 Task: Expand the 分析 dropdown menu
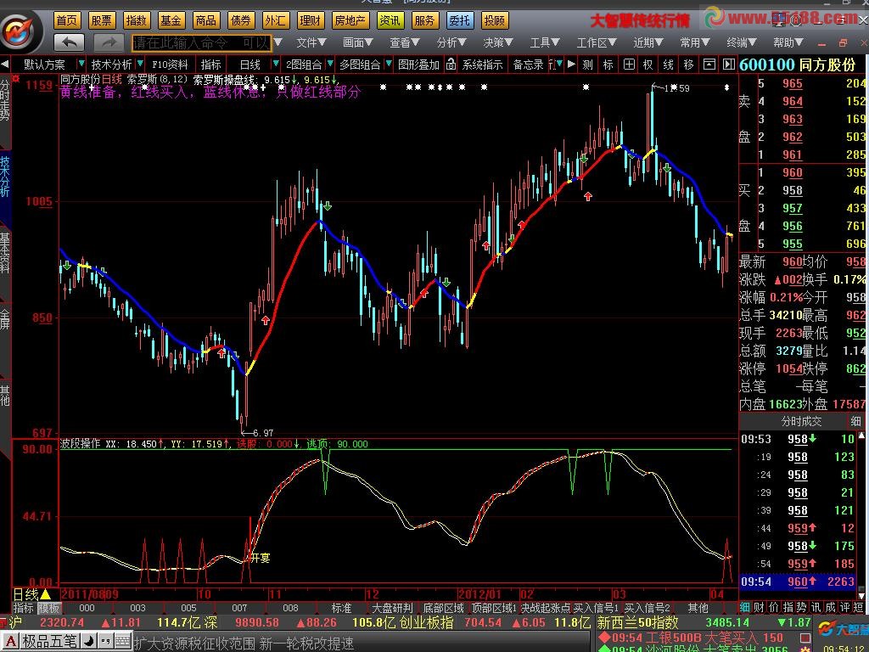[451, 42]
